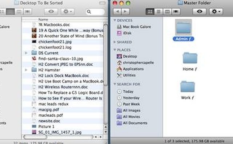Select macleads.pdf file
The width and height of the screenshot is (233, 144).
point(47,115)
